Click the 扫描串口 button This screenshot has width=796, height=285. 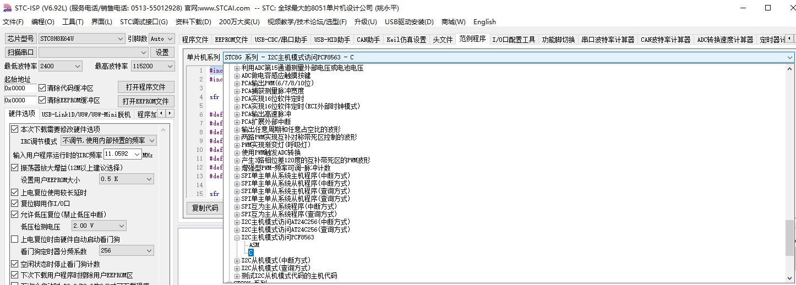20,52
